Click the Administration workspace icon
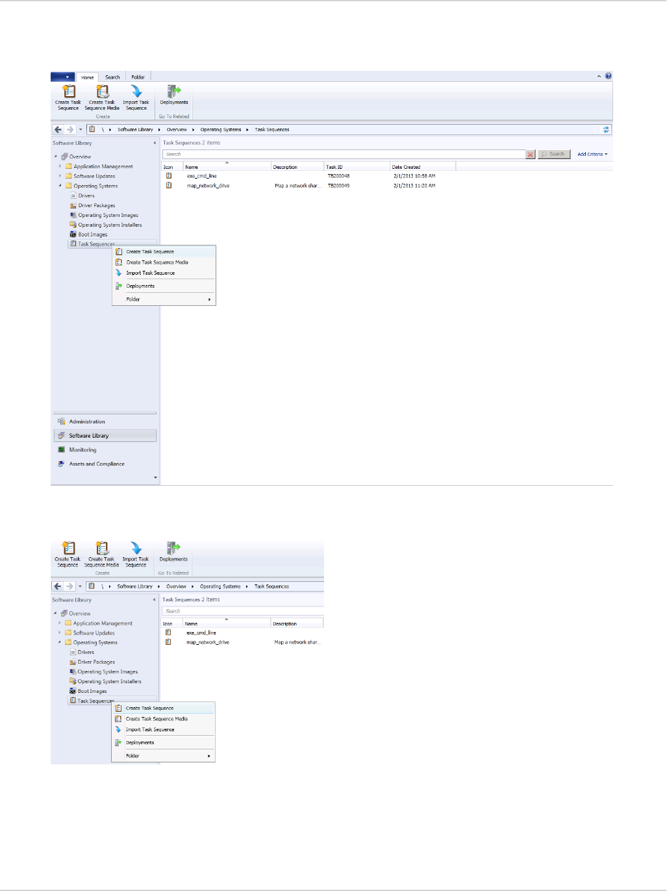Viewport: 667px width, 891px height. [61, 421]
